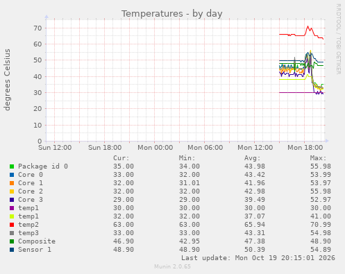The width and height of the screenshot is (345, 274).
Task: Click Composite average value 47.38
Action: pyautogui.click(x=255, y=241)
